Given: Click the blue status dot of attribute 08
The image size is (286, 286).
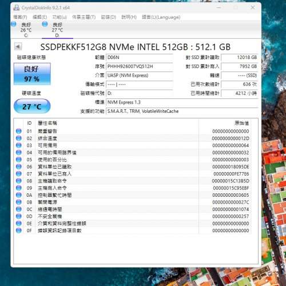Looking at the screenshot, I should coord(19,181).
